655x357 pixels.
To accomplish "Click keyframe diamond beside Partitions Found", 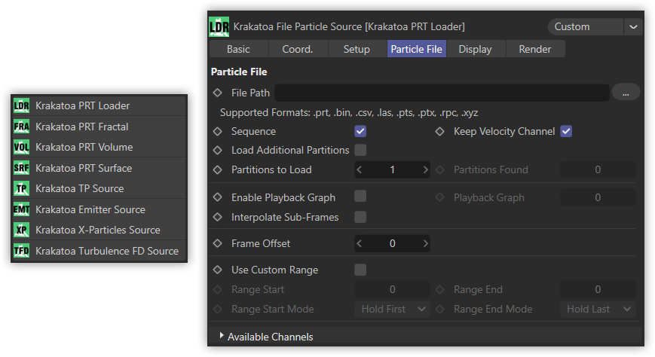I will tap(440, 169).
